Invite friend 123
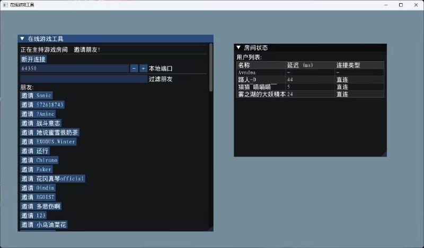Image resolution: width=424 pixels, height=248 pixels. click(33, 215)
